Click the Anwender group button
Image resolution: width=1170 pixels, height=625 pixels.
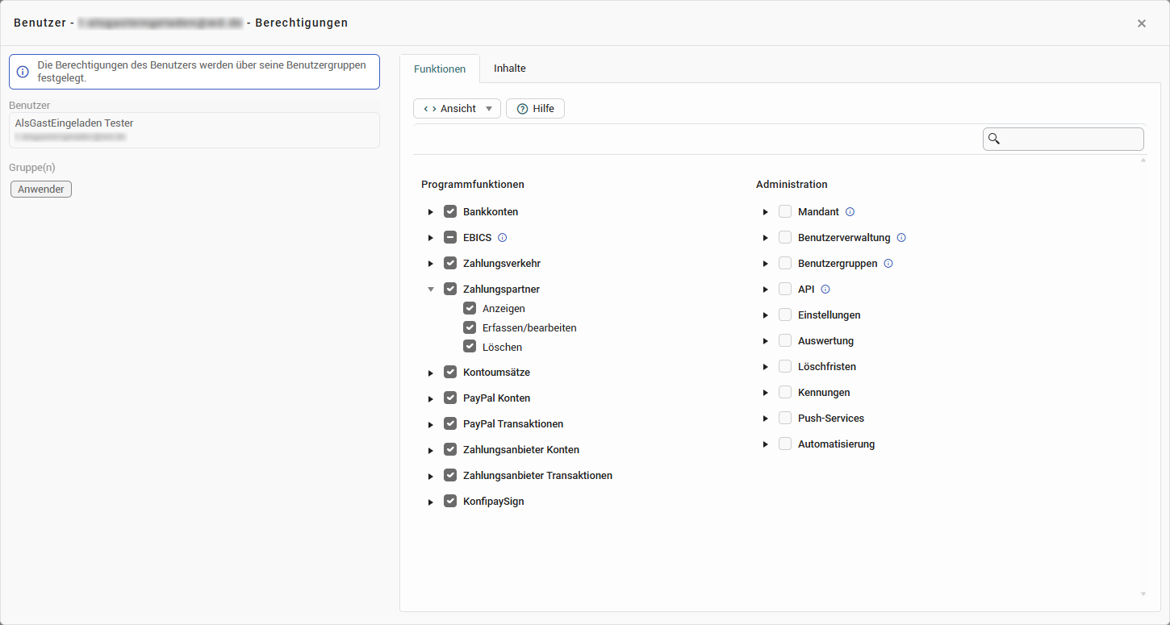coord(41,189)
